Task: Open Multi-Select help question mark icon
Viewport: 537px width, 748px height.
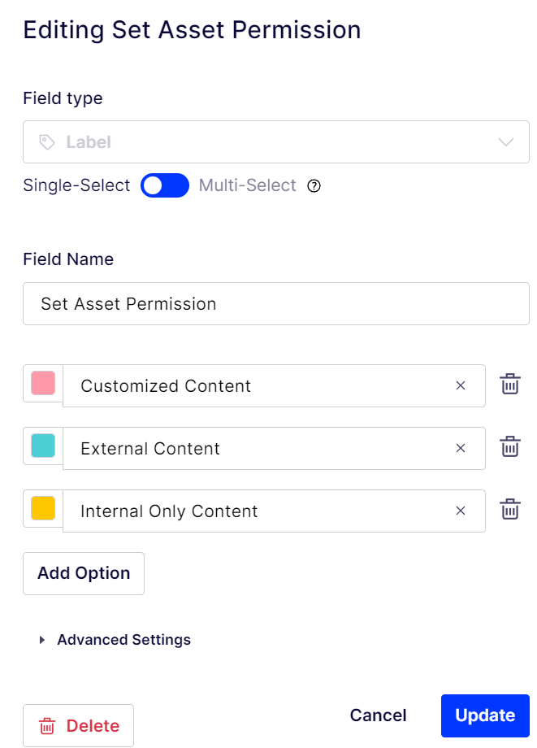Action: (314, 186)
